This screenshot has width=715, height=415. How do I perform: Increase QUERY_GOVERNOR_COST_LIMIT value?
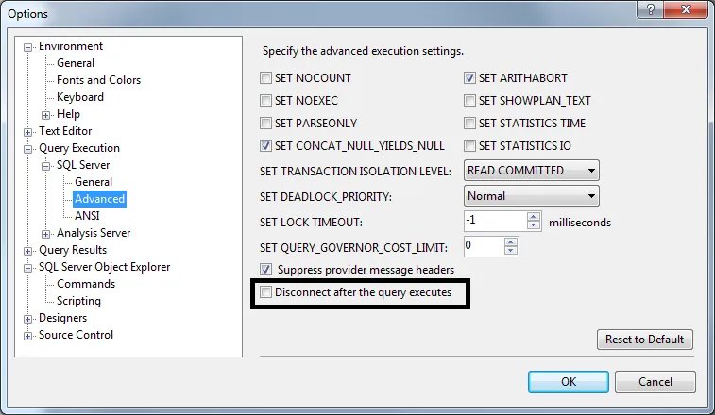pyautogui.click(x=511, y=241)
